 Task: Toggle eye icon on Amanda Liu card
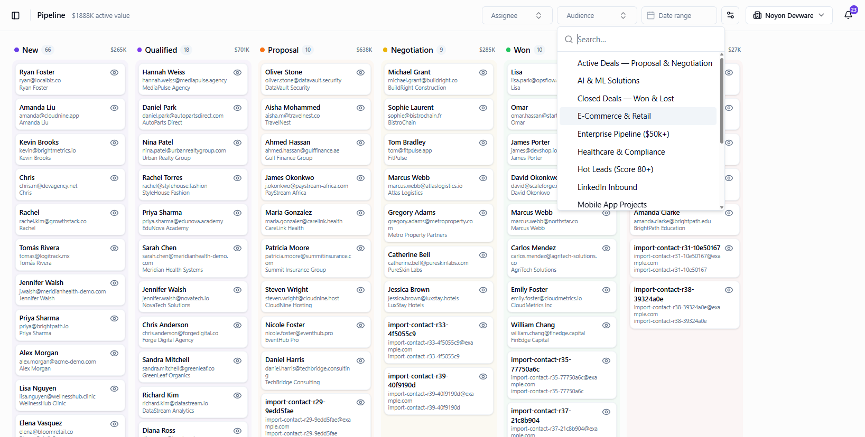coord(114,108)
